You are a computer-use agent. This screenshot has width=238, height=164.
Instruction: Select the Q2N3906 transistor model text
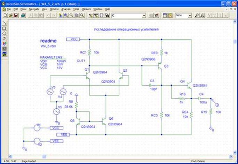pyautogui.click(x=148, y=59)
